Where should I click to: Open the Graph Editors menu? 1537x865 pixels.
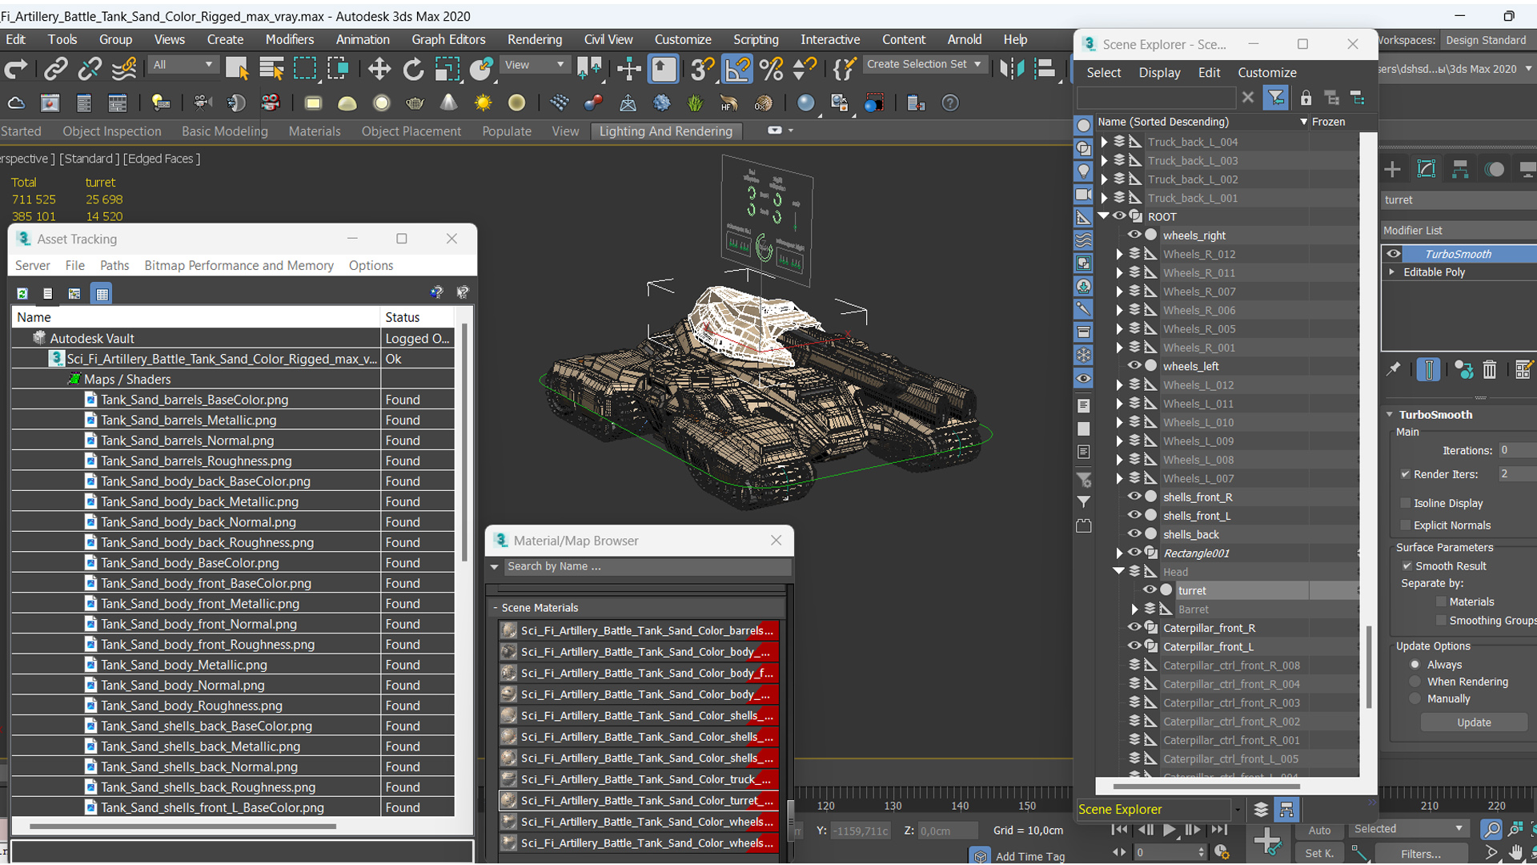click(448, 39)
